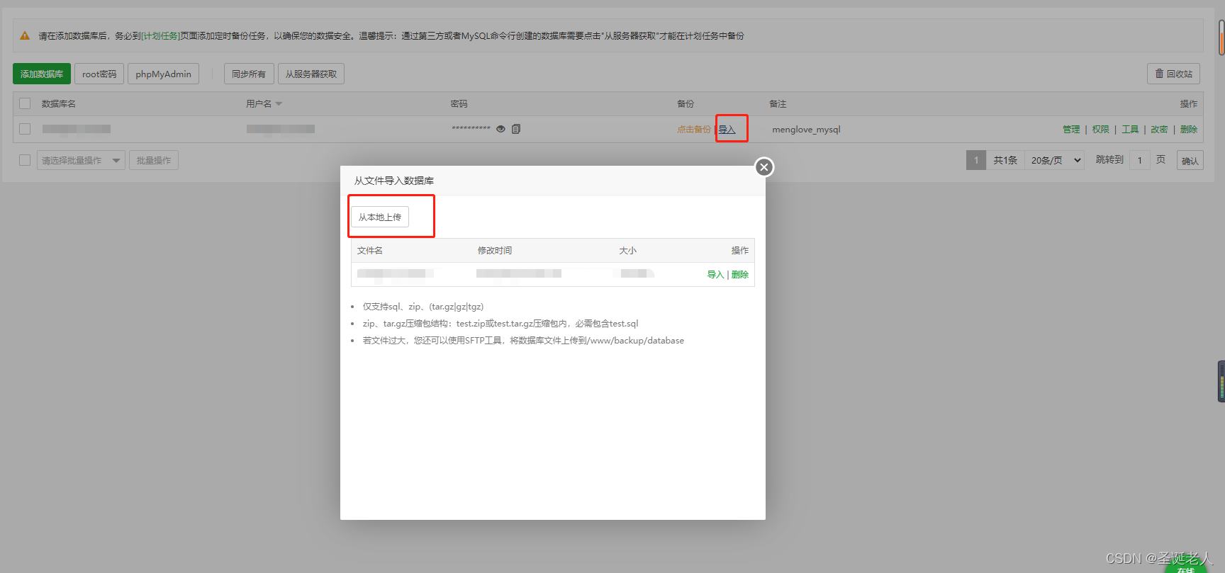1225x573 pixels.
Task: Click the page scrollbar at right edge
Action: (x=1221, y=38)
